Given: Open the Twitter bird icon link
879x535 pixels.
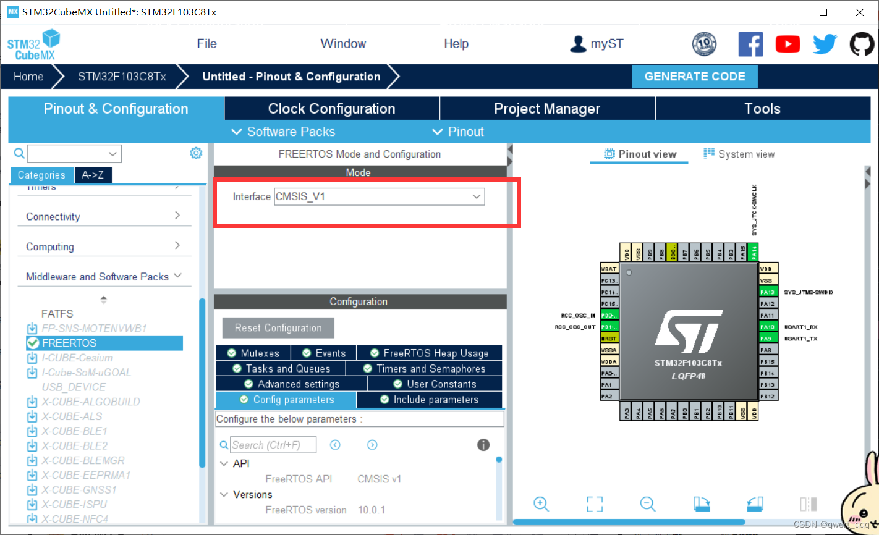Looking at the screenshot, I should pos(825,44).
